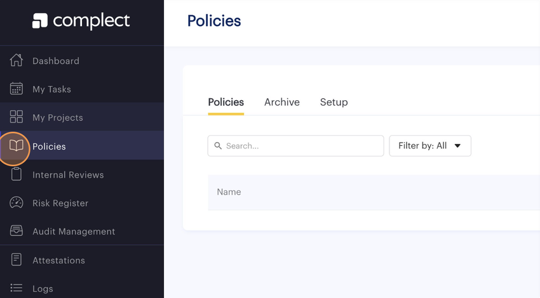Click the My Projects grid icon
540x298 pixels.
pos(17,117)
